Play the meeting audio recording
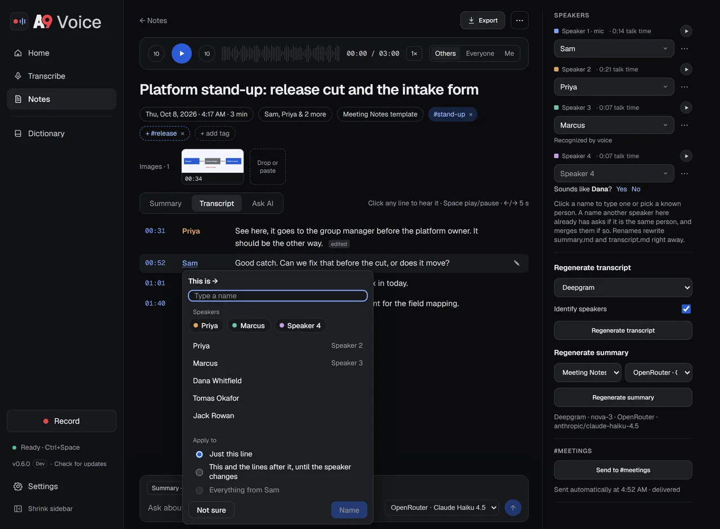The image size is (720, 529). tap(182, 53)
